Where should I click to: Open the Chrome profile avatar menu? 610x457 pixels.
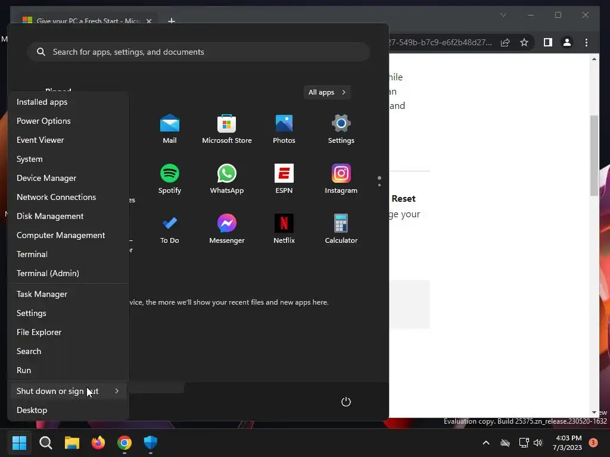567,42
